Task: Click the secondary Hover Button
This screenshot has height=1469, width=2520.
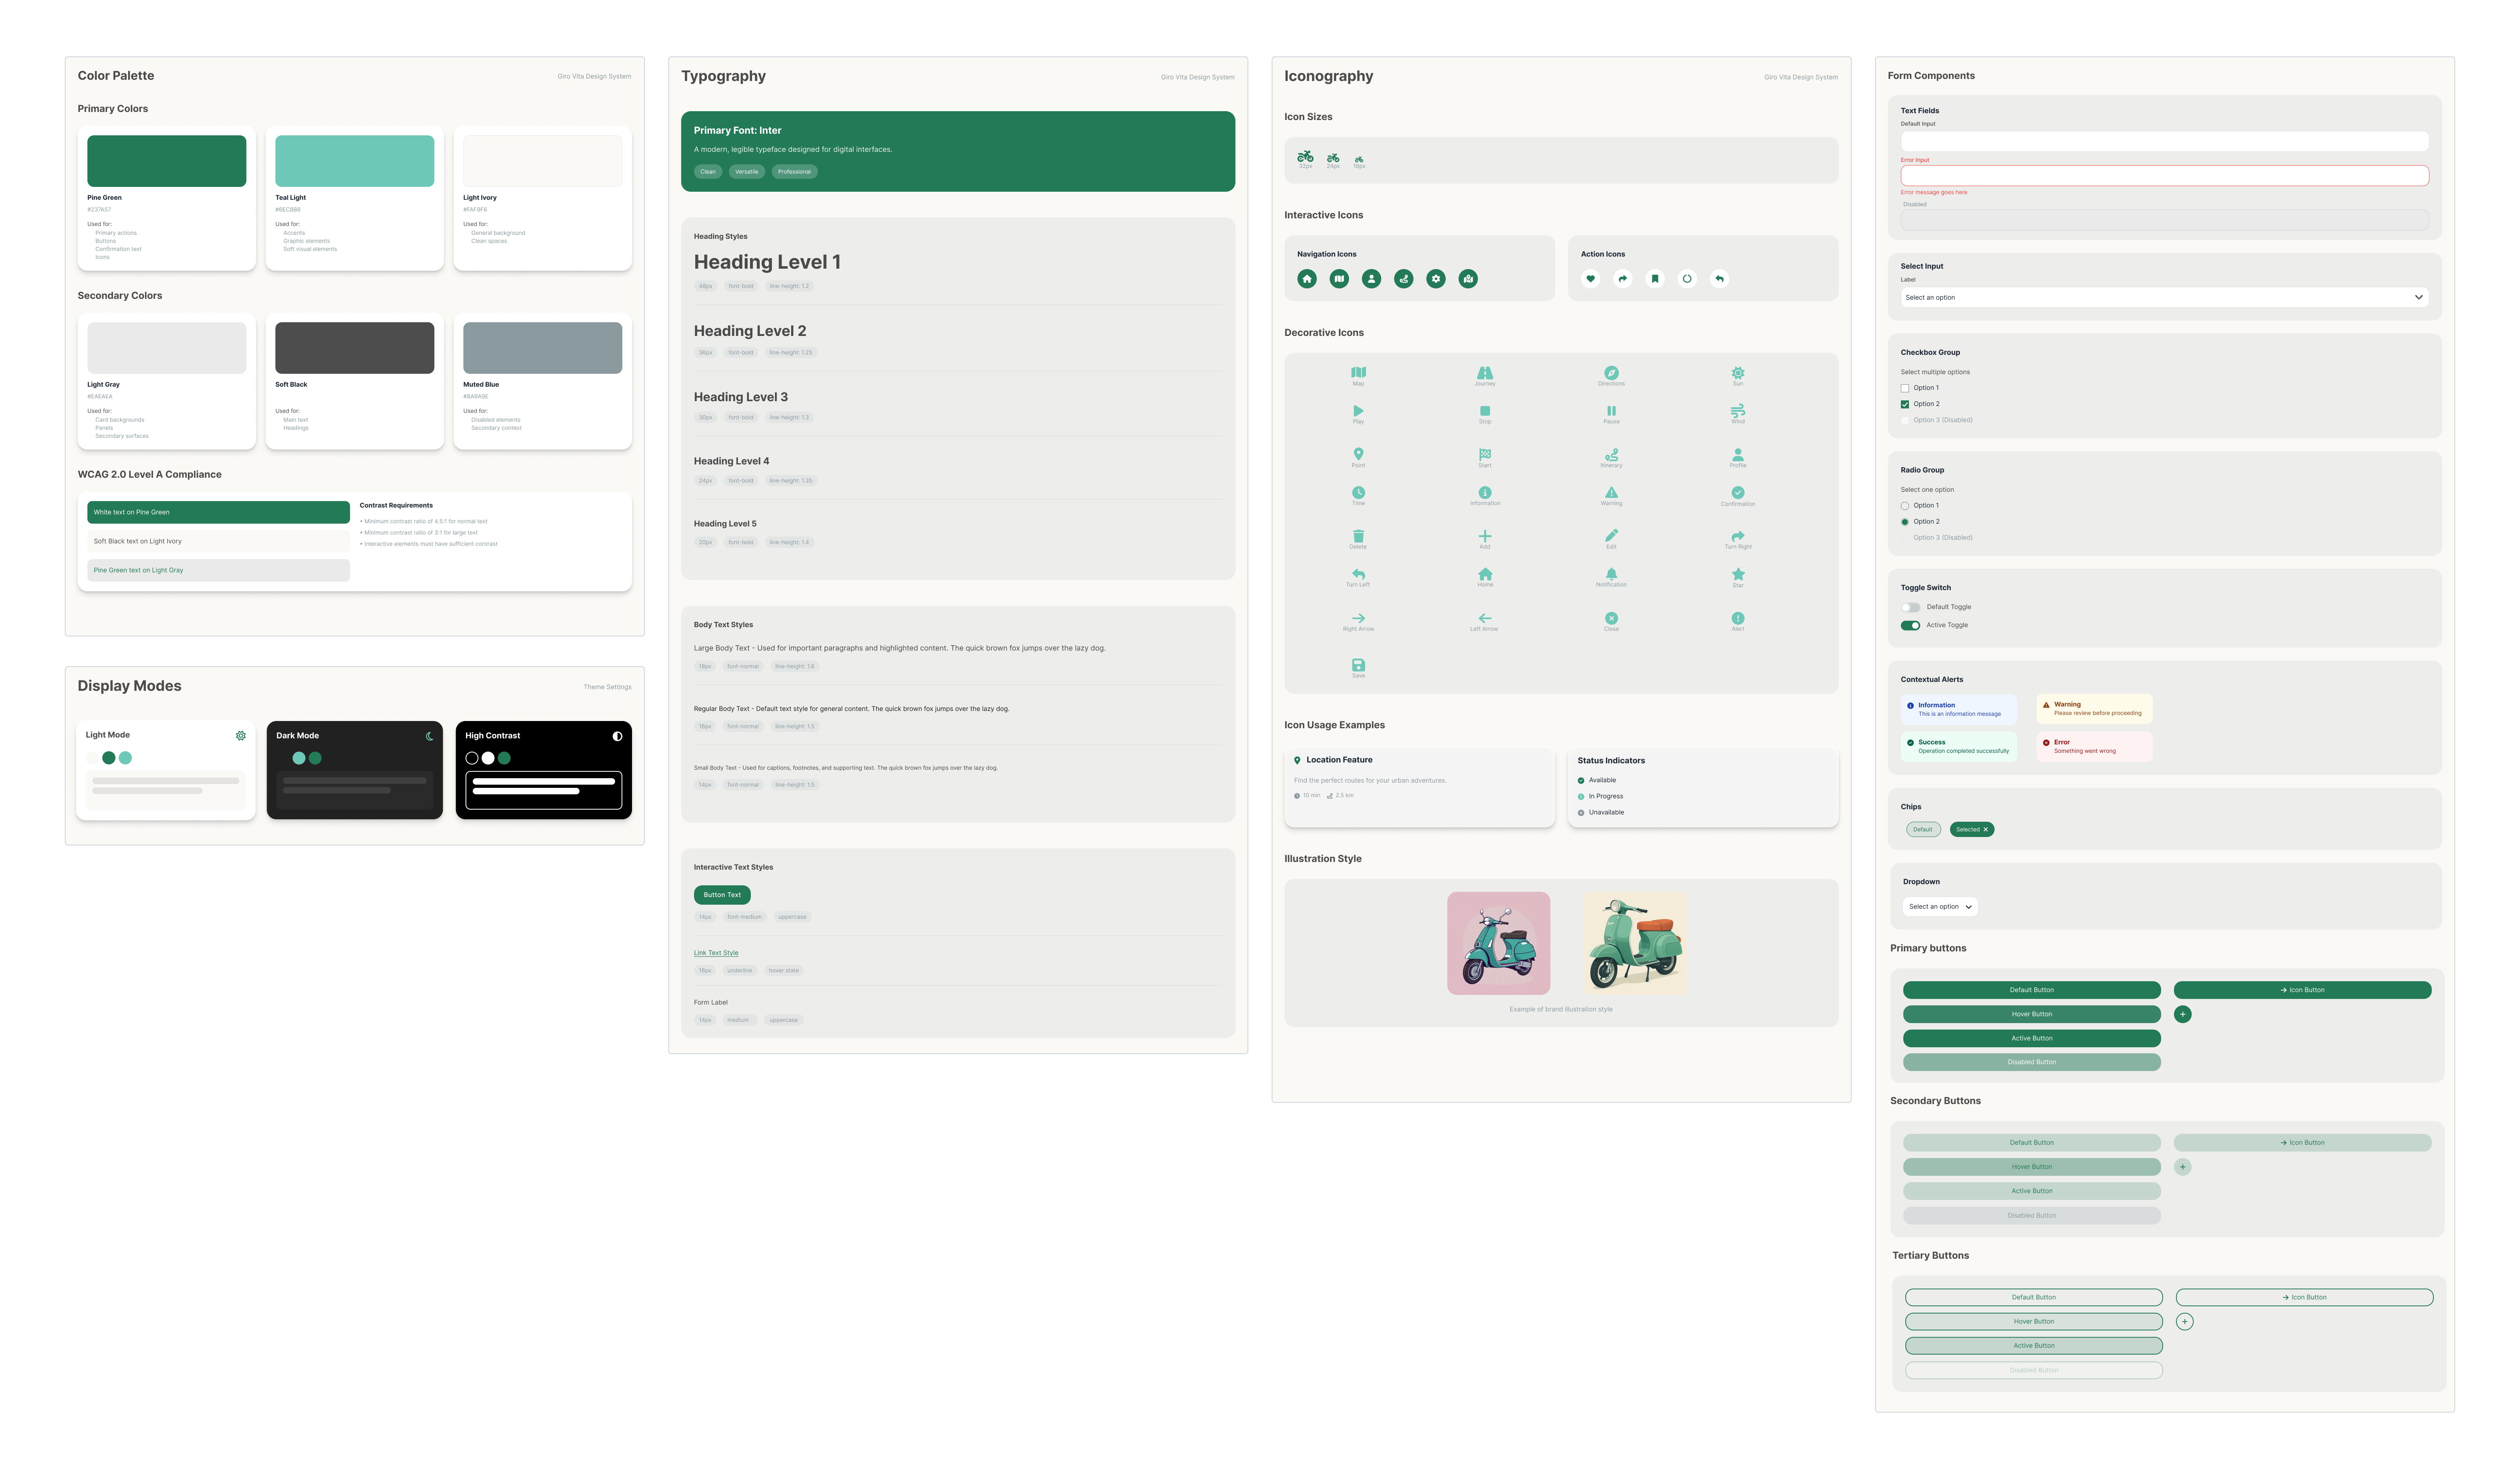Action: (x=2032, y=1167)
